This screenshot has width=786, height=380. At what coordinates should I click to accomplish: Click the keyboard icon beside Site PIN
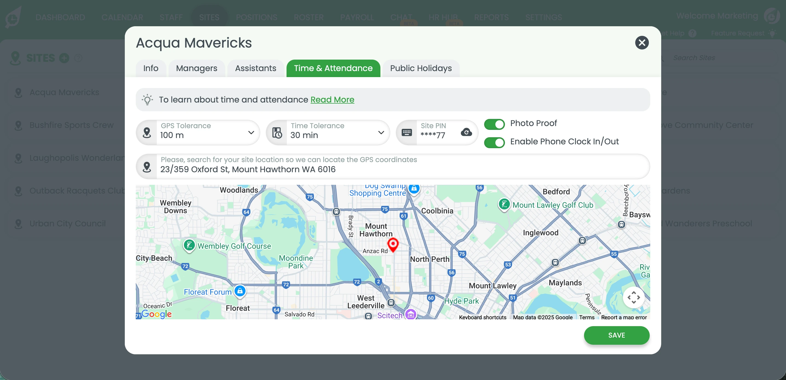(407, 133)
